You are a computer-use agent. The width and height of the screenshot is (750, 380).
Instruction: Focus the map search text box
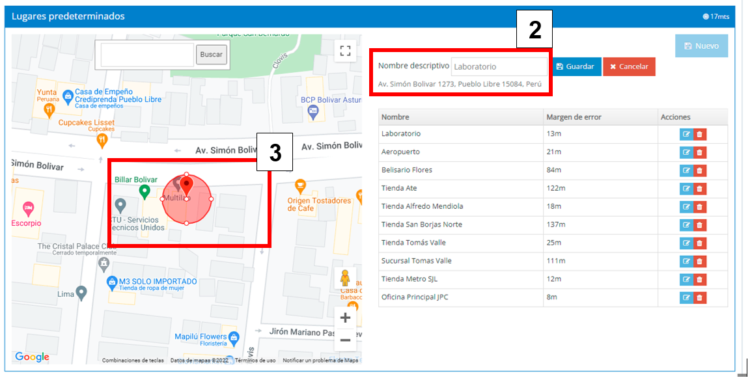pyautogui.click(x=147, y=55)
